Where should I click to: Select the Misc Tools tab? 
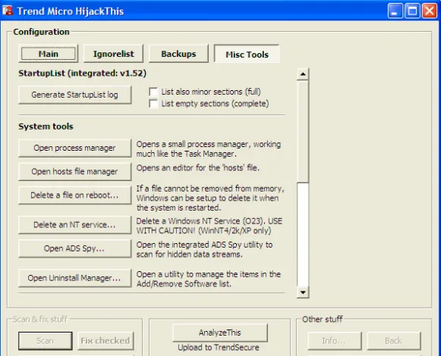click(247, 55)
